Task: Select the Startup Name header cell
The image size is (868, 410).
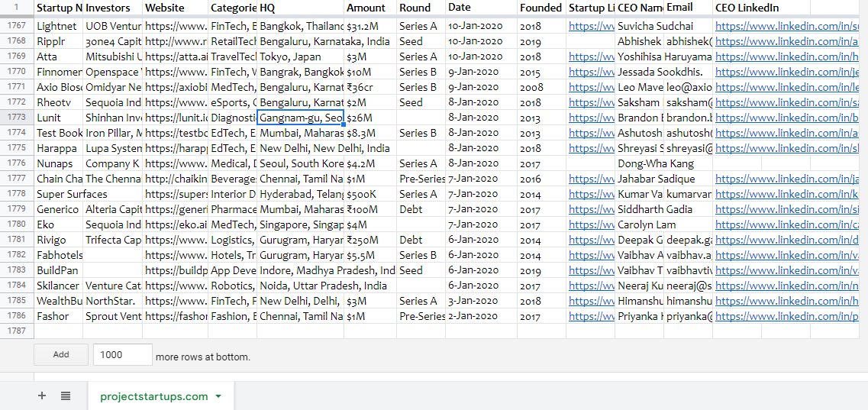Action: point(59,8)
